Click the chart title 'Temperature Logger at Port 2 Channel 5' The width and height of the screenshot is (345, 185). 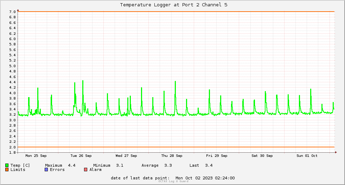(x=174, y=5)
